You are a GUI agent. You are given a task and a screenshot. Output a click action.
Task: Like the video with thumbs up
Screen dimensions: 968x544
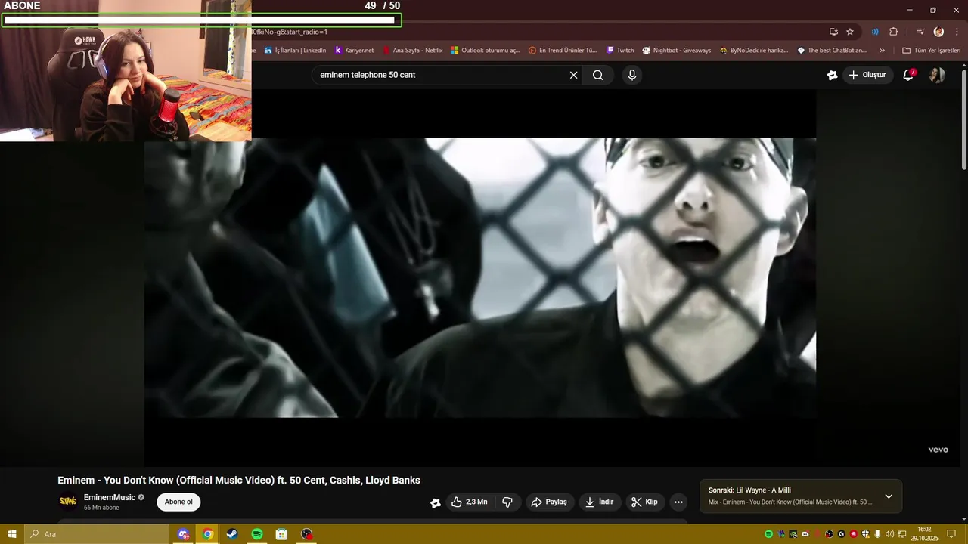[x=470, y=502]
